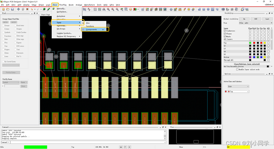Viewport: 274px width, 149px height.
Task: Click the Shape Add polygon icon
Action: (199, 9)
